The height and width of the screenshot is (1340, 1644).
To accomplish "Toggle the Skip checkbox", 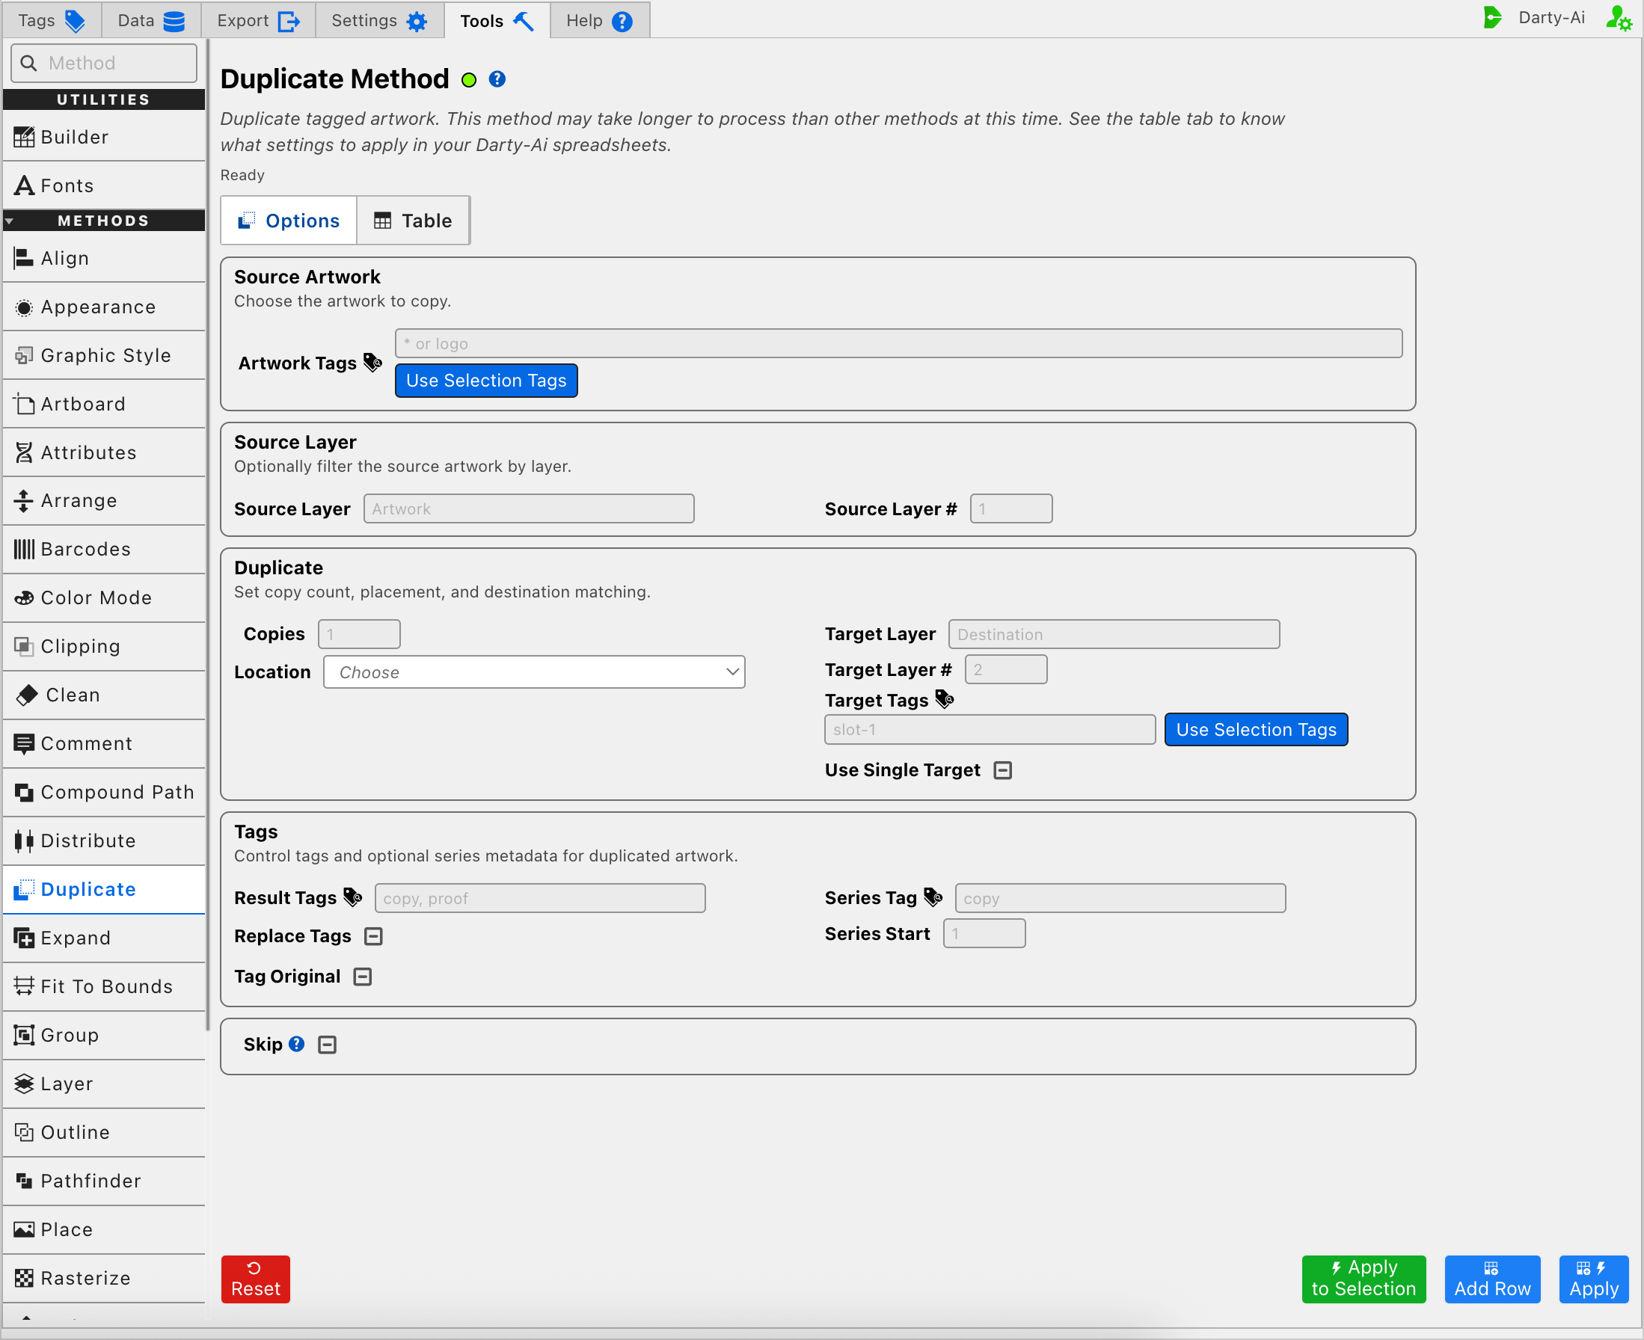I will pyautogui.click(x=328, y=1045).
